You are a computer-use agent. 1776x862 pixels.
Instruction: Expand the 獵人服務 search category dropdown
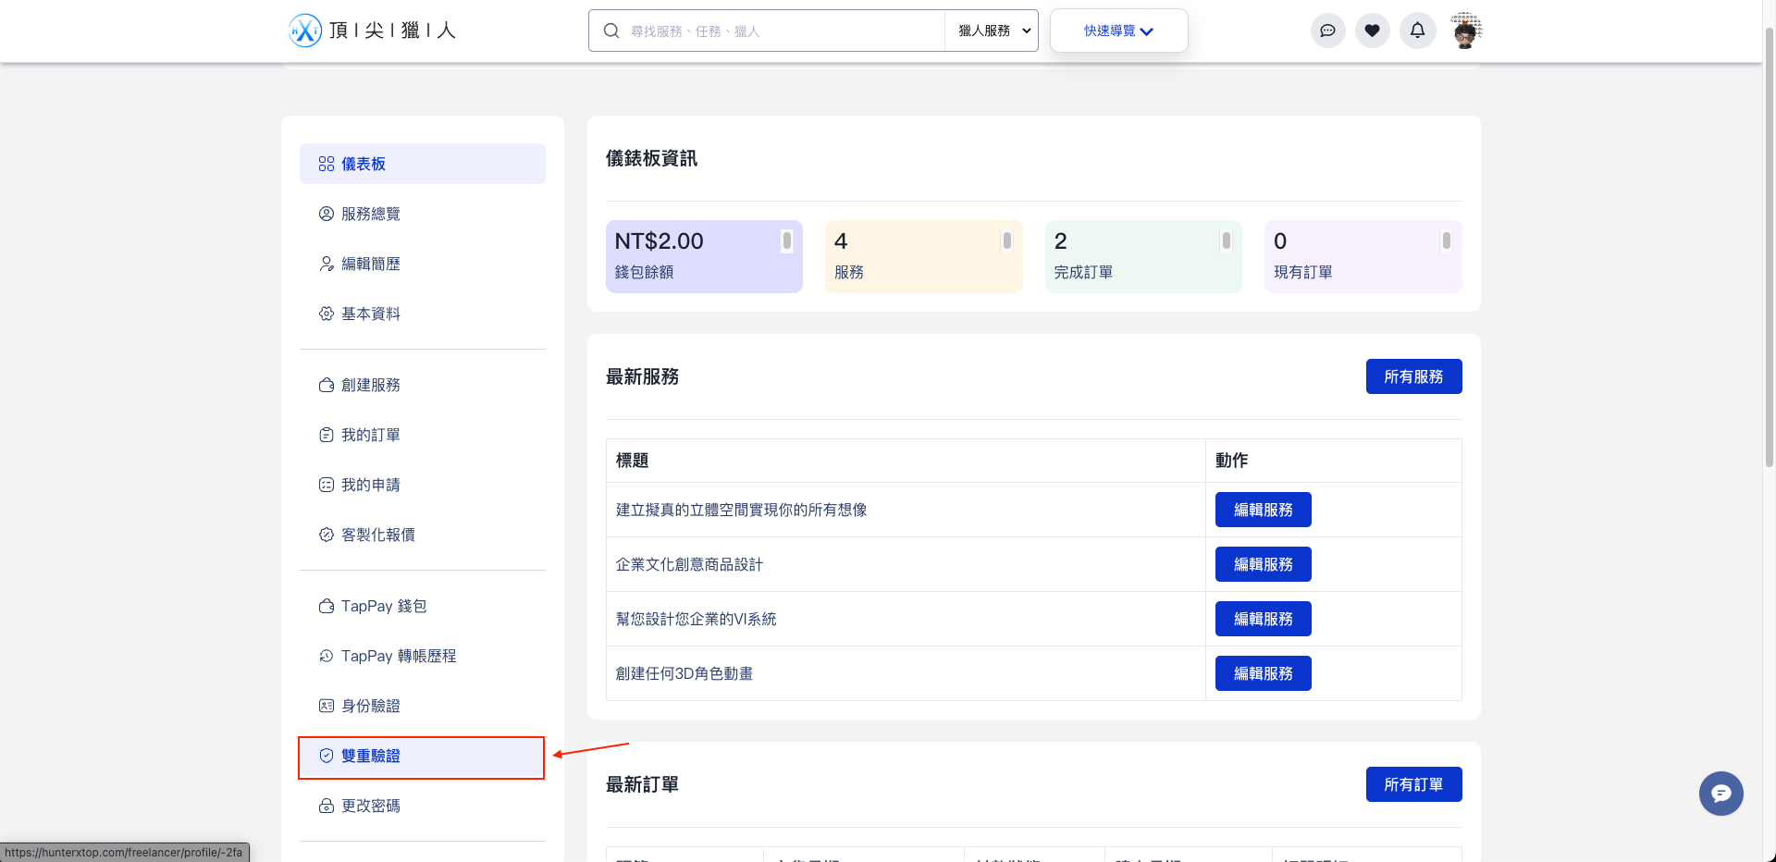pyautogui.click(x=992, y=31)
